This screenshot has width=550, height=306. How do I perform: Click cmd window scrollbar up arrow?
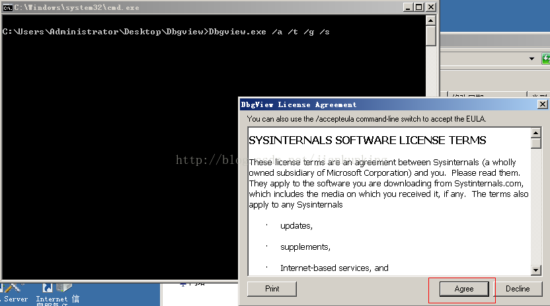point(431,20)
